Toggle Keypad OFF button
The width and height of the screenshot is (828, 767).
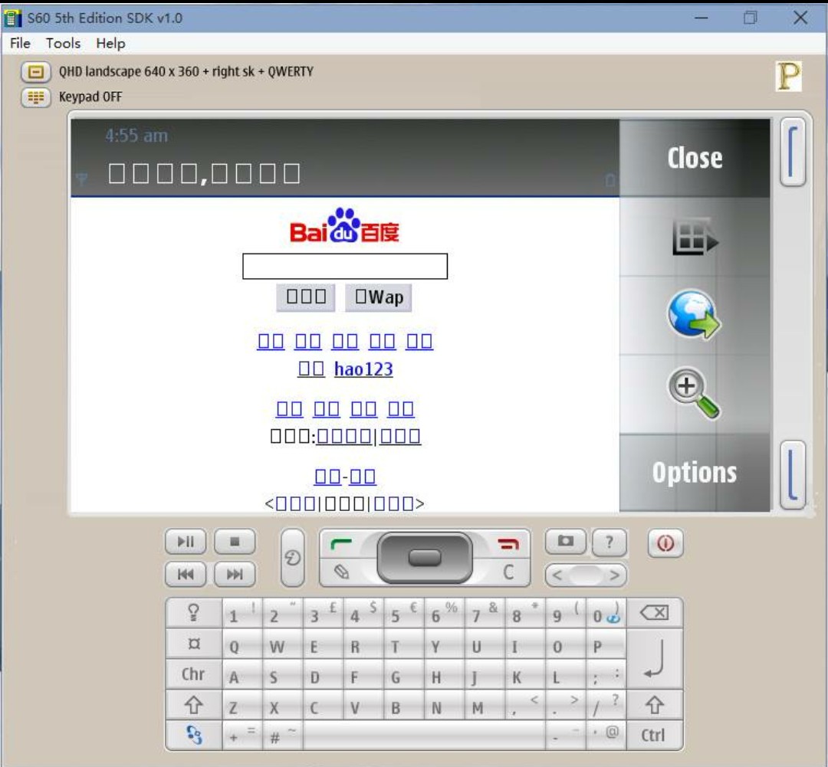coord(34,97)
